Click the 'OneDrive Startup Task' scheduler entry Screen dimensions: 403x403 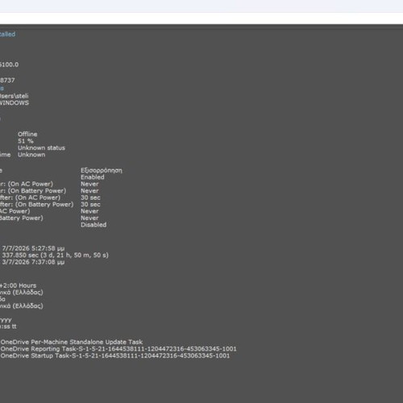coord(115,355)
